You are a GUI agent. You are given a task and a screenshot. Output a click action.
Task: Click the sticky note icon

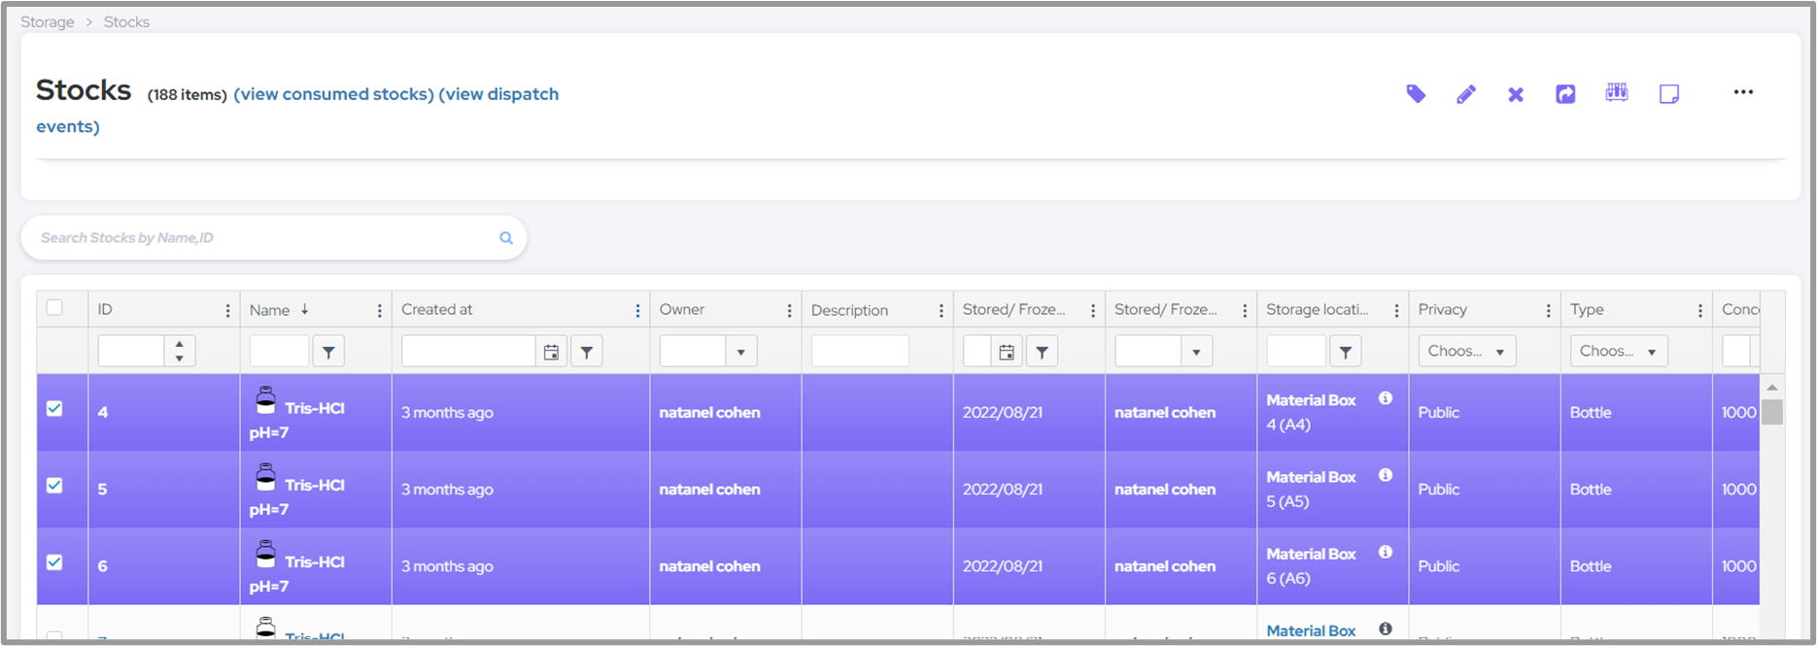[x=1668, y=94]
